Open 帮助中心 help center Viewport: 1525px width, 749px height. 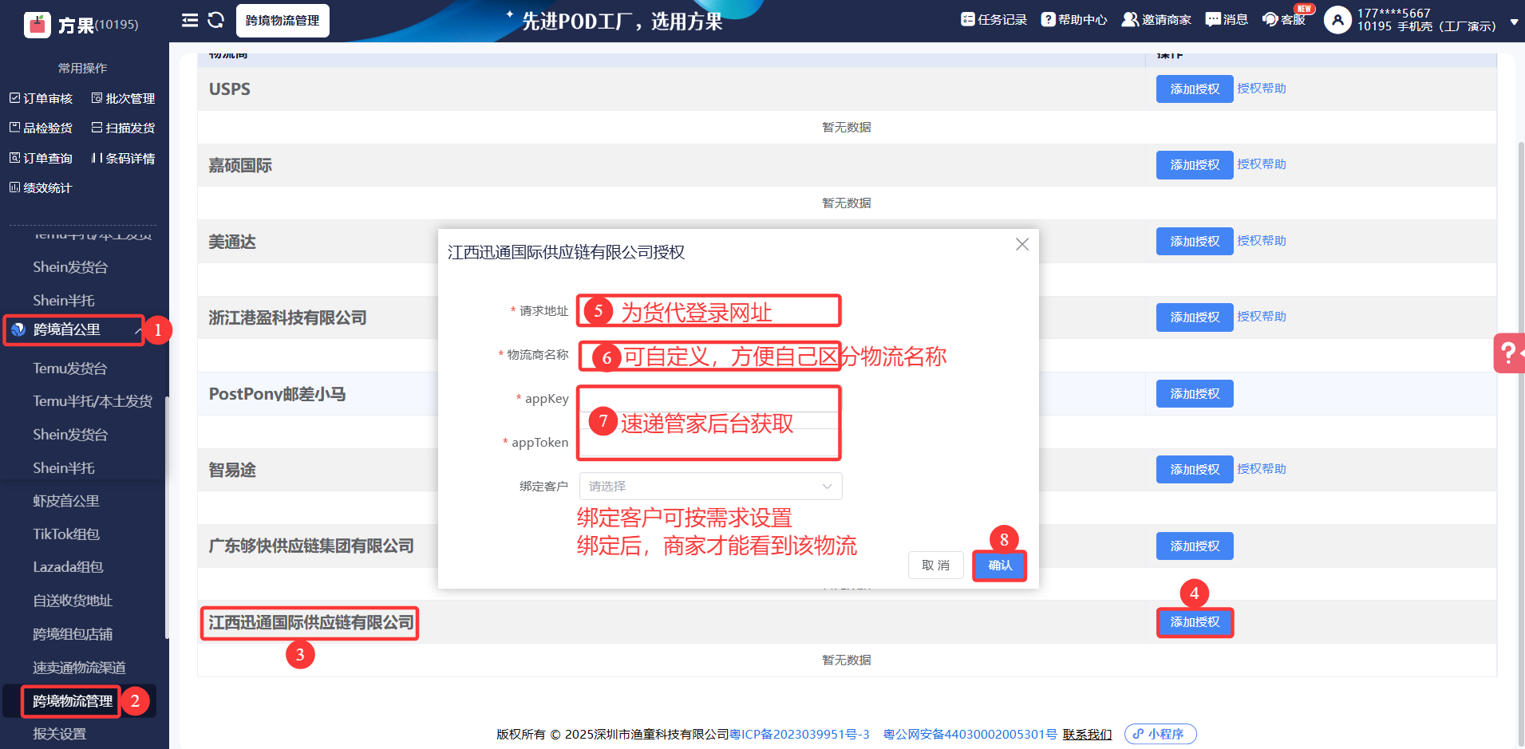[1074, 20]
